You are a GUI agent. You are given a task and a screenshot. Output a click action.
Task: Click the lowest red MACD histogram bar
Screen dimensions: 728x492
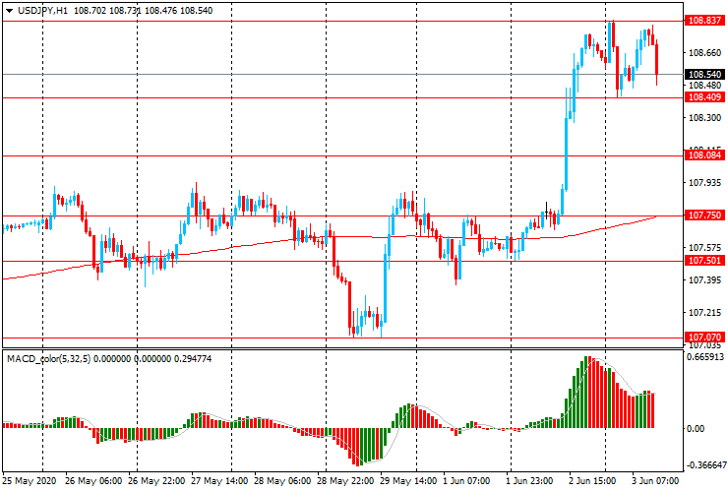[x=356, y=447]
